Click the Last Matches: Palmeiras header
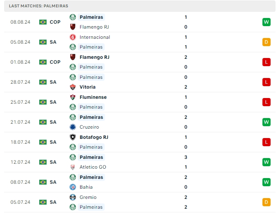Screen dimensions: 280x214 pyautogui.click(x=38, y=6)
